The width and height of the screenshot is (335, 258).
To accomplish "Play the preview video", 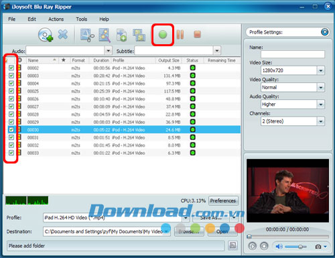I will click(x=253, y=247).
